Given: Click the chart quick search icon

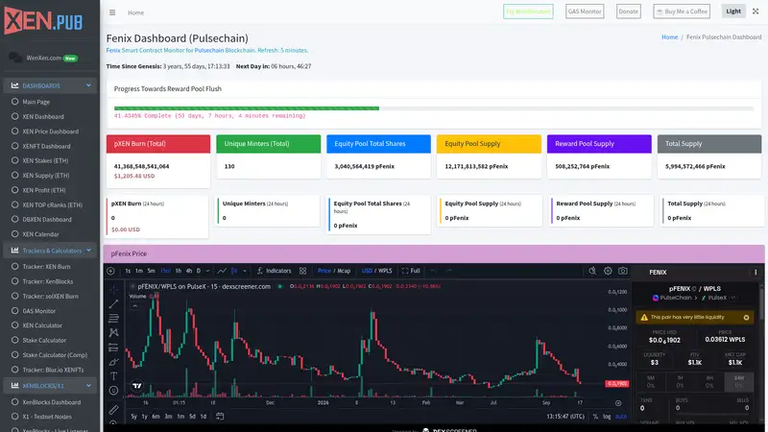Looking at the screenshot, I should [x=592, y=271].
